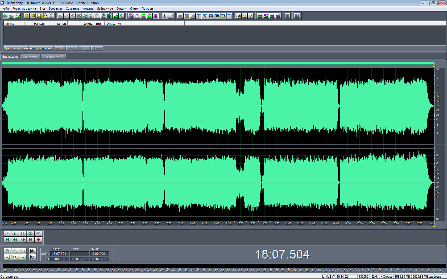
Task: Open the Избранное menu
Action: coord(105,9)
